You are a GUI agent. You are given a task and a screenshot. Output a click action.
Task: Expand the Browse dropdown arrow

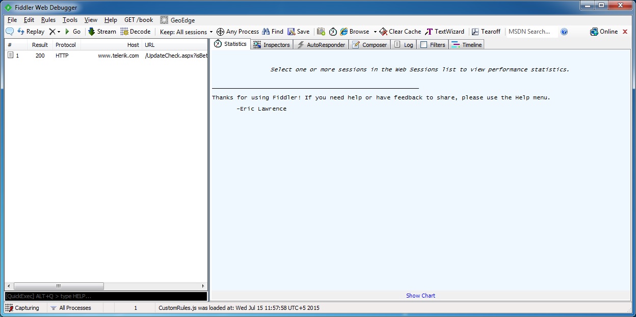(x=375, y=32)
